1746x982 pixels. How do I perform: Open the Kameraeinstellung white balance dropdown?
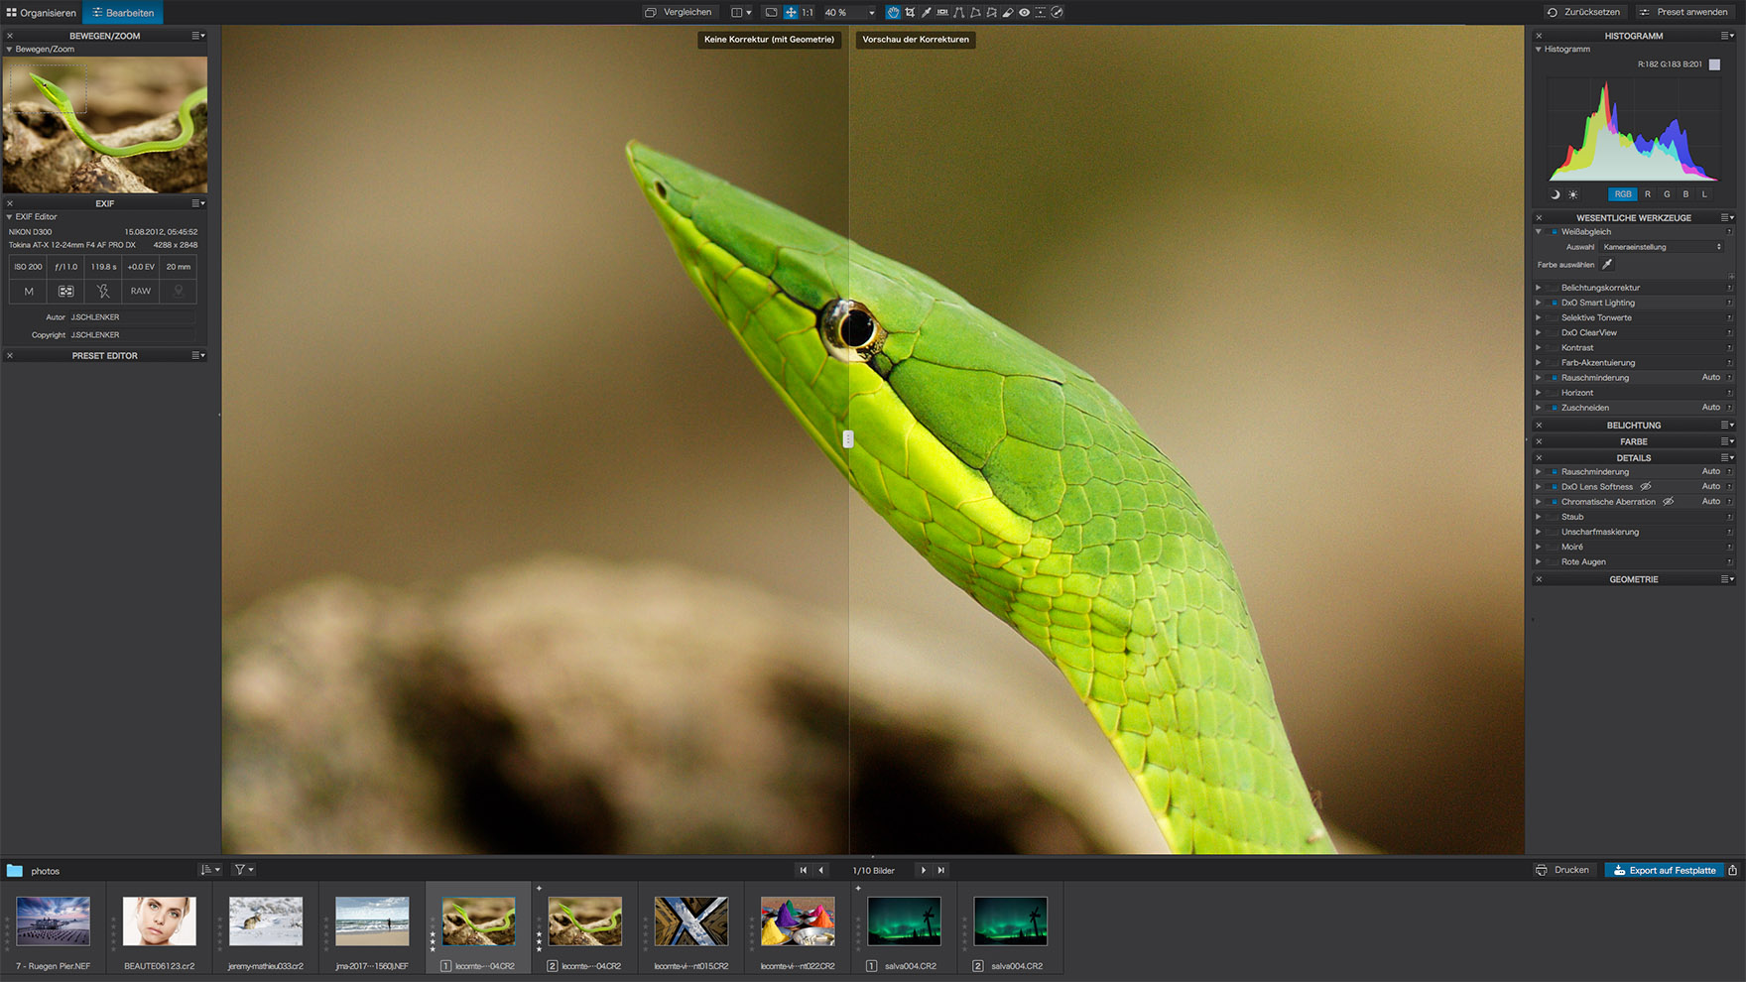pos(1662,247)
